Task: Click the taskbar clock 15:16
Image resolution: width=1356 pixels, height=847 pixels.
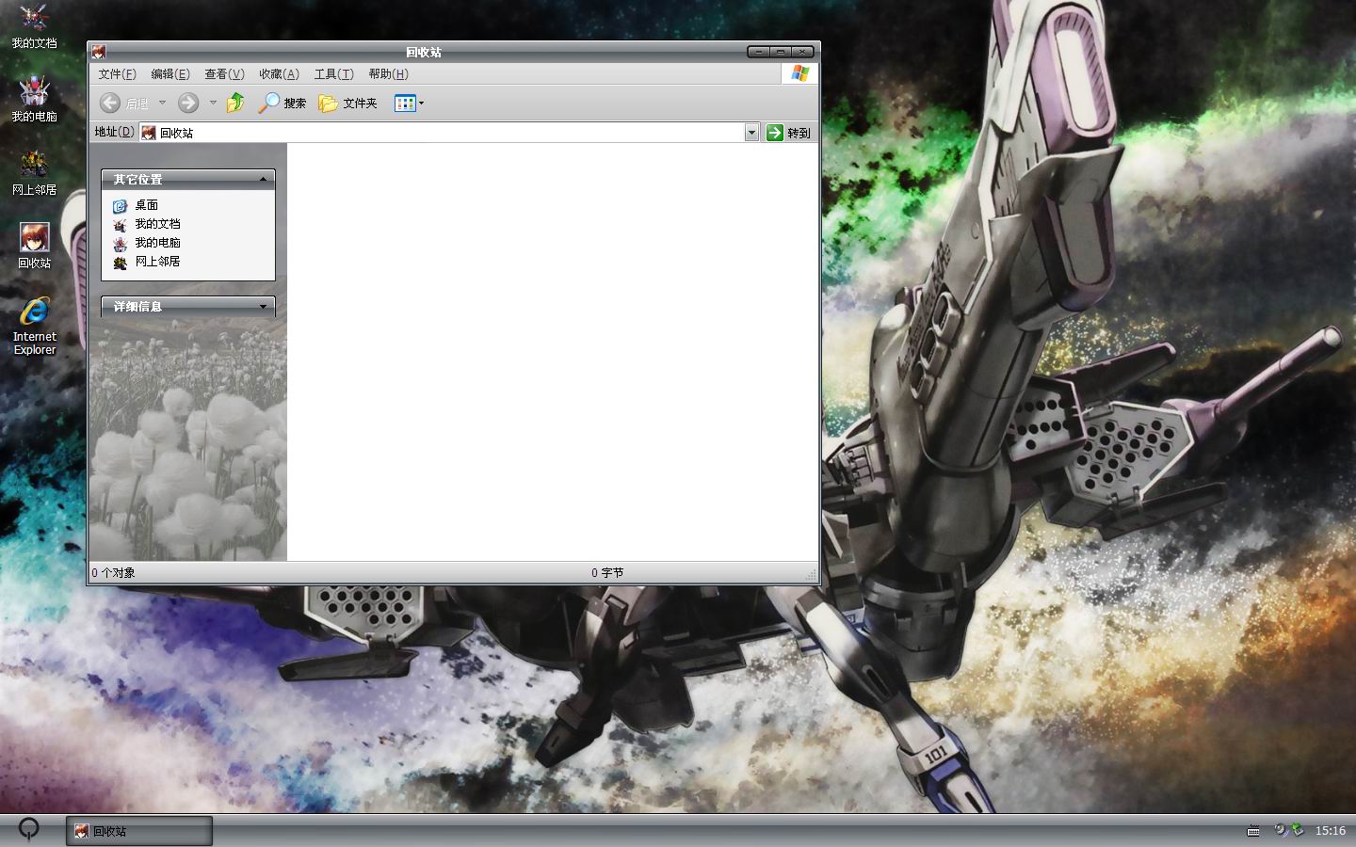Action: pos(1330,830)
